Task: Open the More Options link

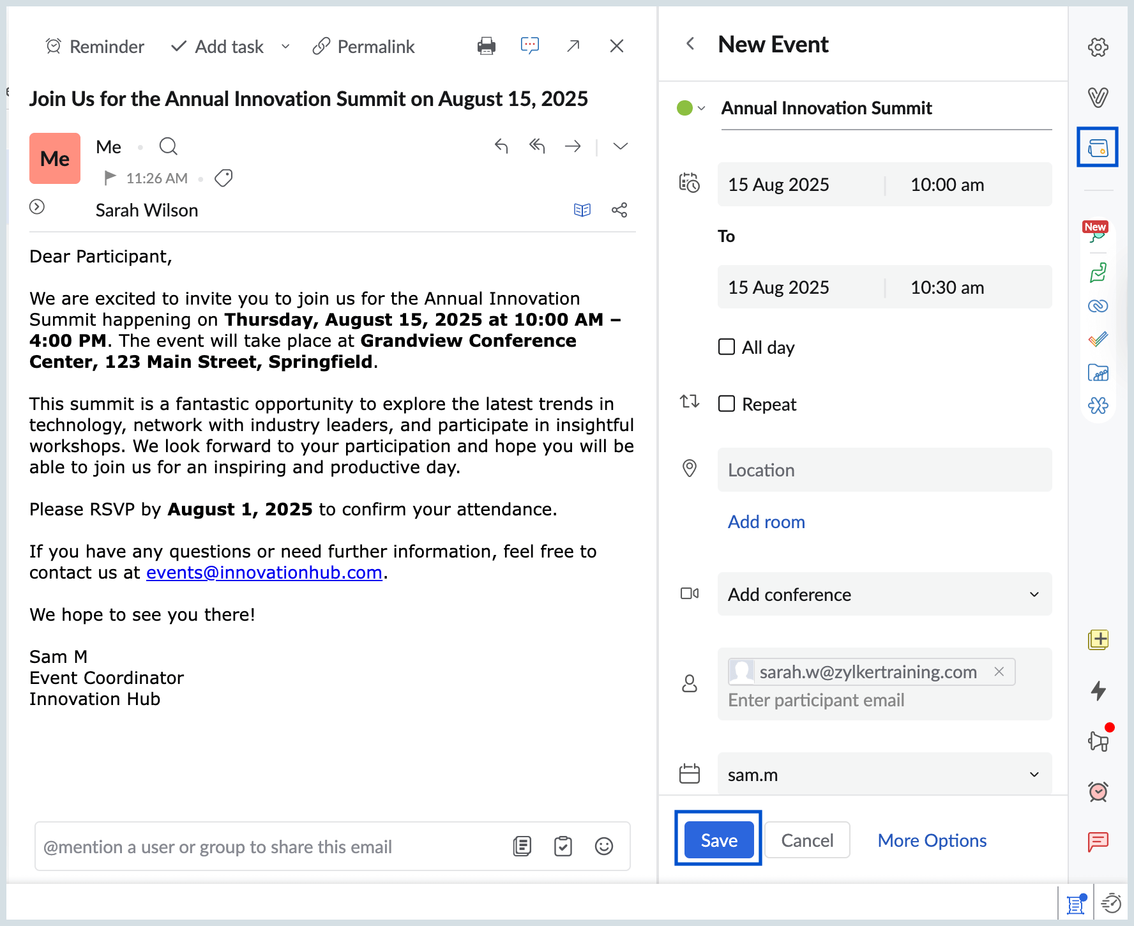Action: click(932, 840)
